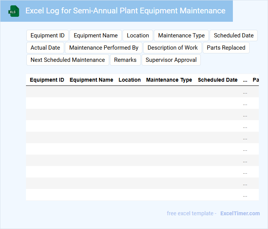Expand hidden columns via header ellipsis
The width and height of the screenshot is (268, 229).
pyautogui.click(x=245, y=80)
